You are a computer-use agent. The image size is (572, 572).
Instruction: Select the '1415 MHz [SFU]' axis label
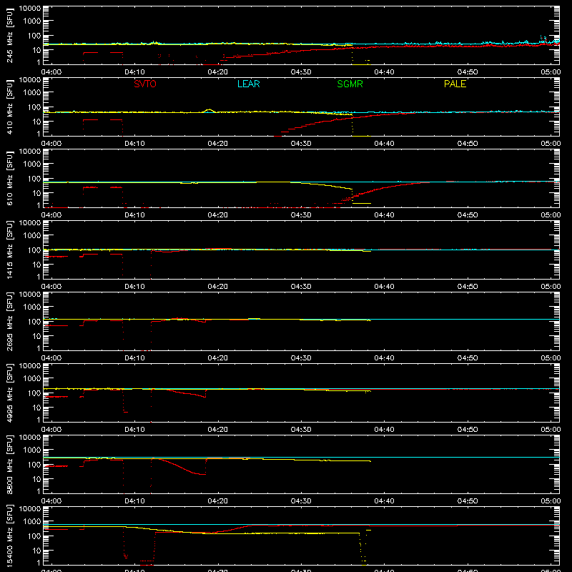click(x=10, y=250)
